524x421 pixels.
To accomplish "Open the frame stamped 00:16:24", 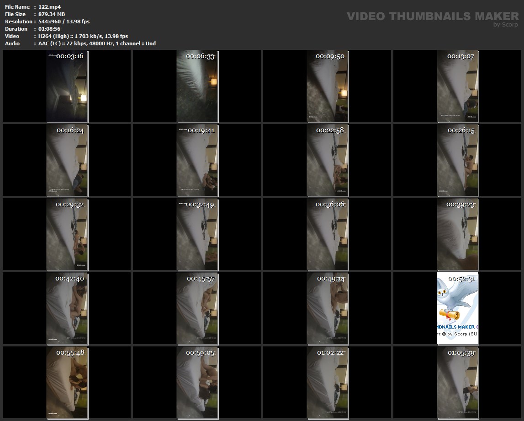I will tap(67, 161).
